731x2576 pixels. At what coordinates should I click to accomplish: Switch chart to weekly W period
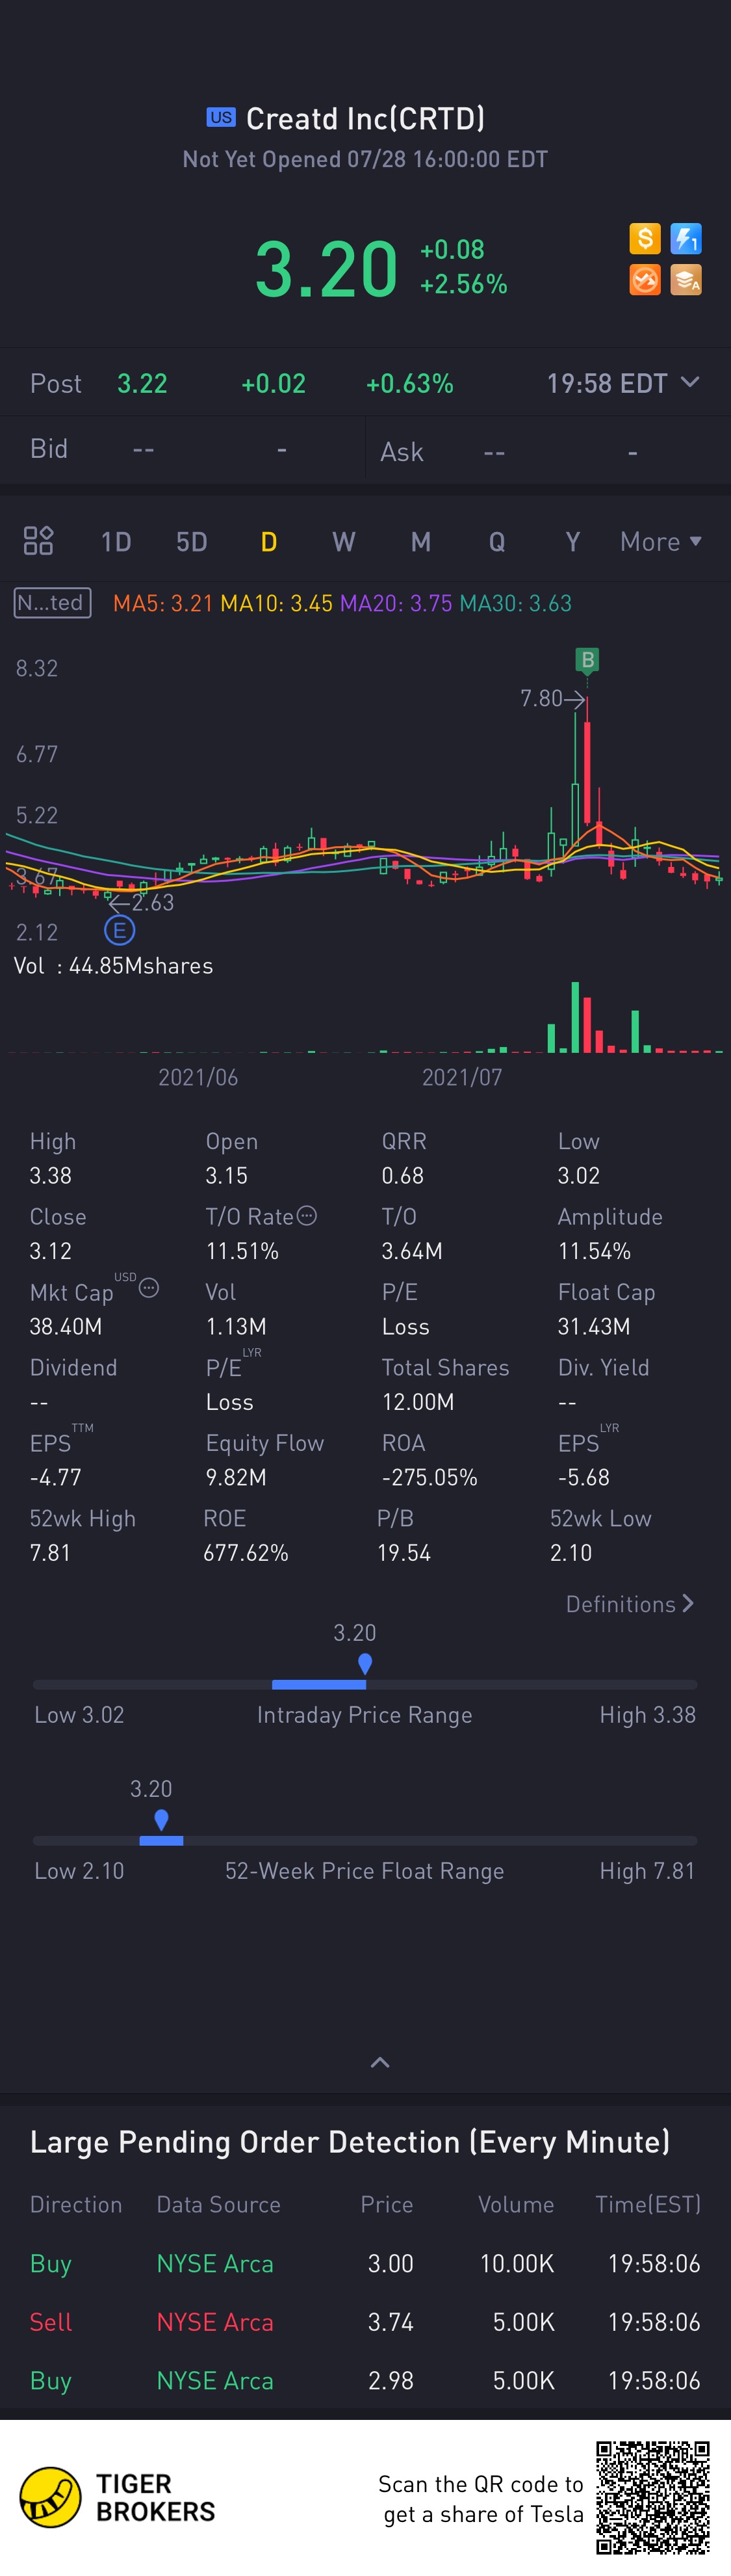click(344, 542)
